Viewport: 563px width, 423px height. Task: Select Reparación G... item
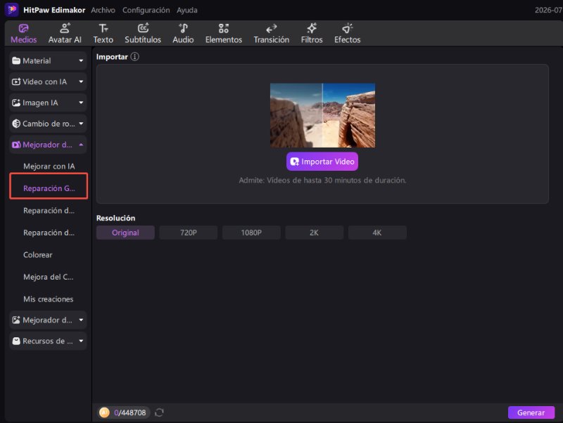pyautogui.click(x=49, y=188)
